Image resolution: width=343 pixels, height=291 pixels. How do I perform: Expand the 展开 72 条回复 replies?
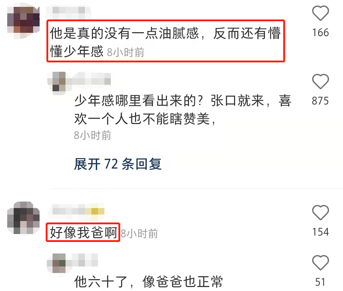click(118, 164)
